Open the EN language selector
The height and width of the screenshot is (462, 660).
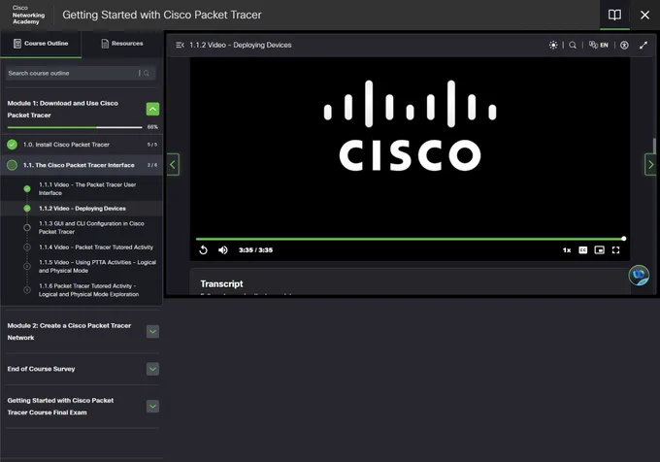coord(599,45)
